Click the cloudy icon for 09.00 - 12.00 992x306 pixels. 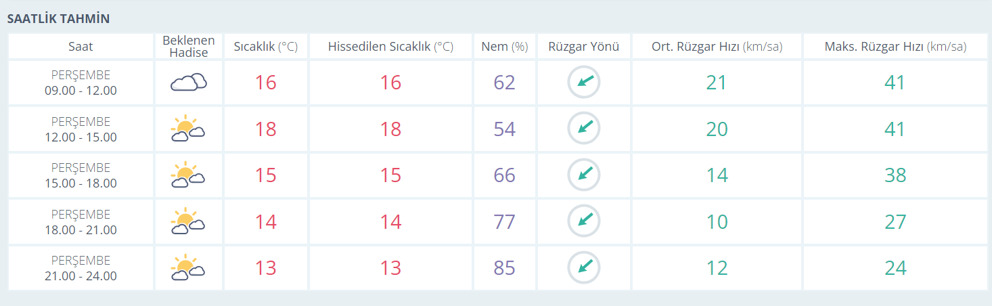coord(188,83)
